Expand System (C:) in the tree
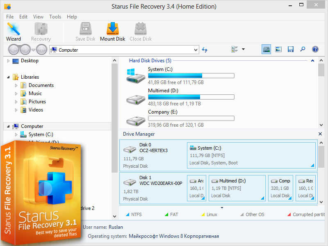The image size is (328, 246). pos(16,134)
